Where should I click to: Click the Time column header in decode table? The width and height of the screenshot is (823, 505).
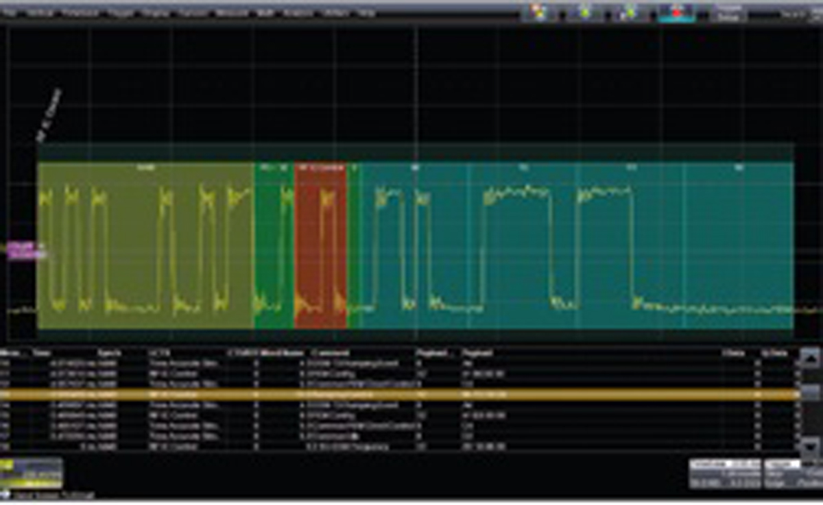click(x=43, y=353)
